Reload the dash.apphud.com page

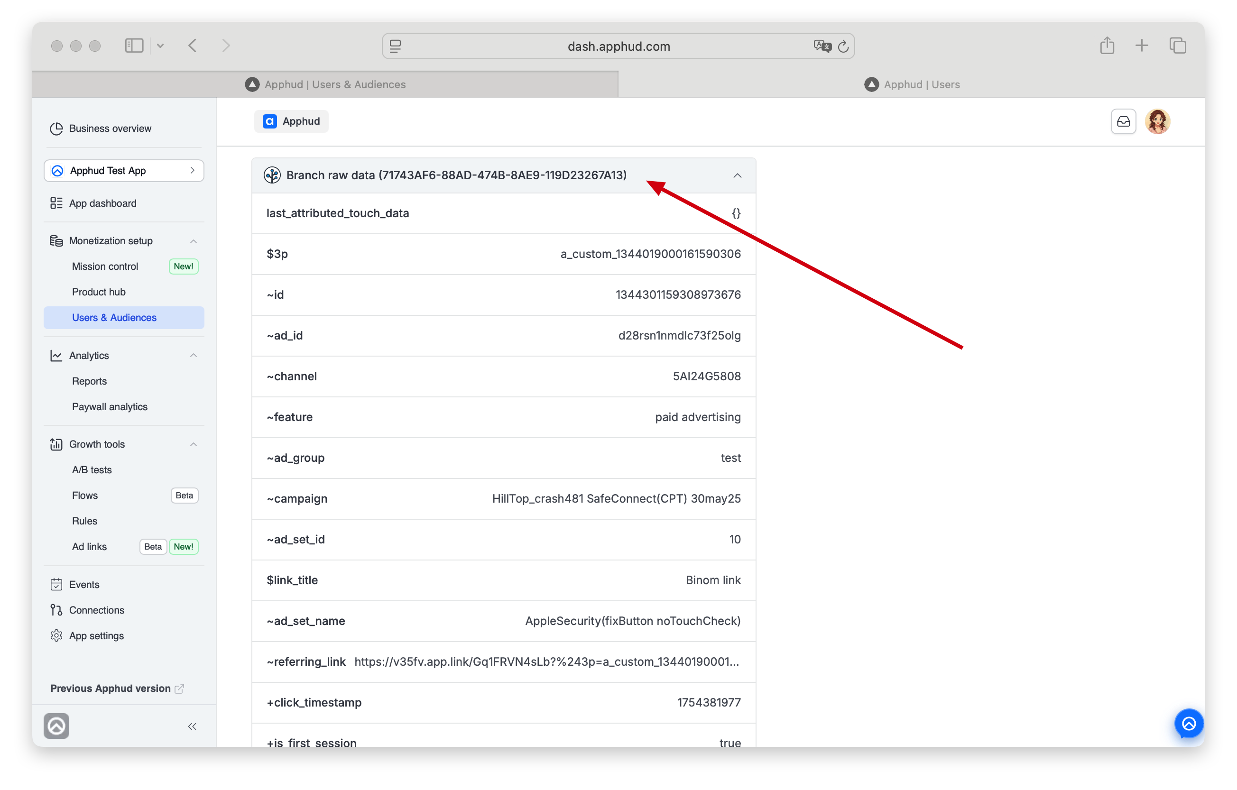[843, 46]
